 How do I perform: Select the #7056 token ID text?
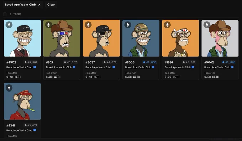point(130,62)
